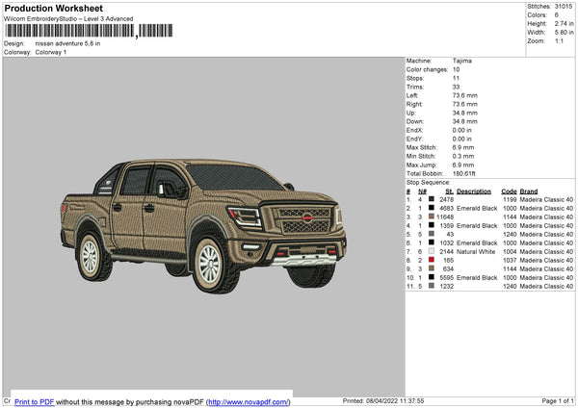Click the gray swatch in stop 5

tap(431, 234)
